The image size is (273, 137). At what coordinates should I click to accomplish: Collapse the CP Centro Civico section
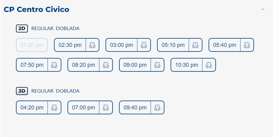pos(263,10)
